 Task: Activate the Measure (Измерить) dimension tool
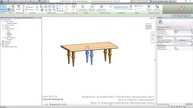[x=66, y=10]
